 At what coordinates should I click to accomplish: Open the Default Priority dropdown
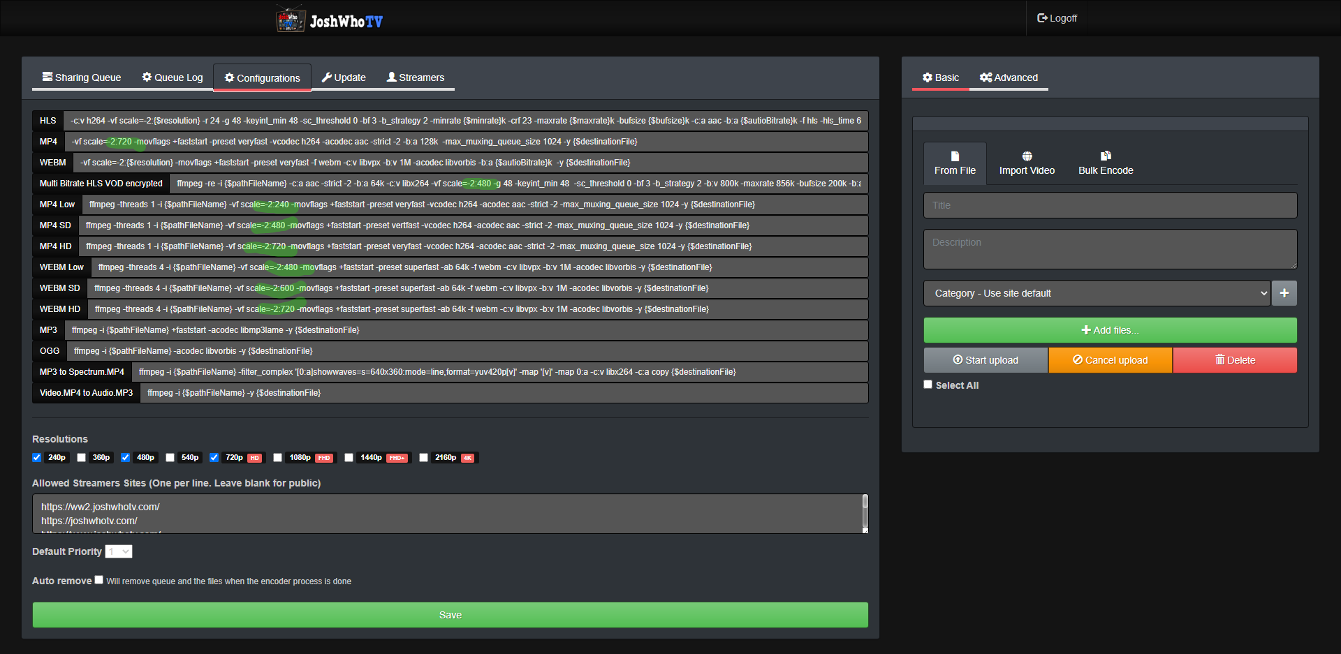point(118,551)
